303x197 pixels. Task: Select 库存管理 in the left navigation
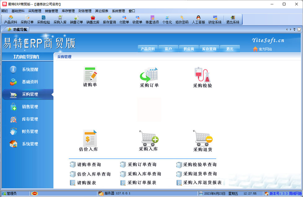pyautogui.click(x=30, y=119)
